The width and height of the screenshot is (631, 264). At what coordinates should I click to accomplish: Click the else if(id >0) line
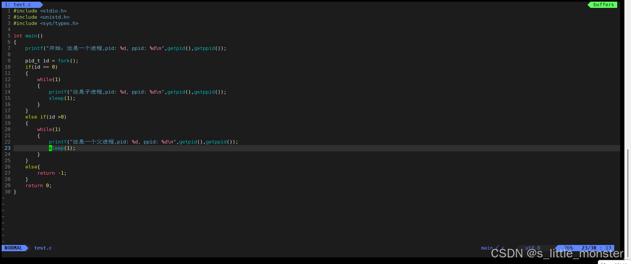click(46, 117)
